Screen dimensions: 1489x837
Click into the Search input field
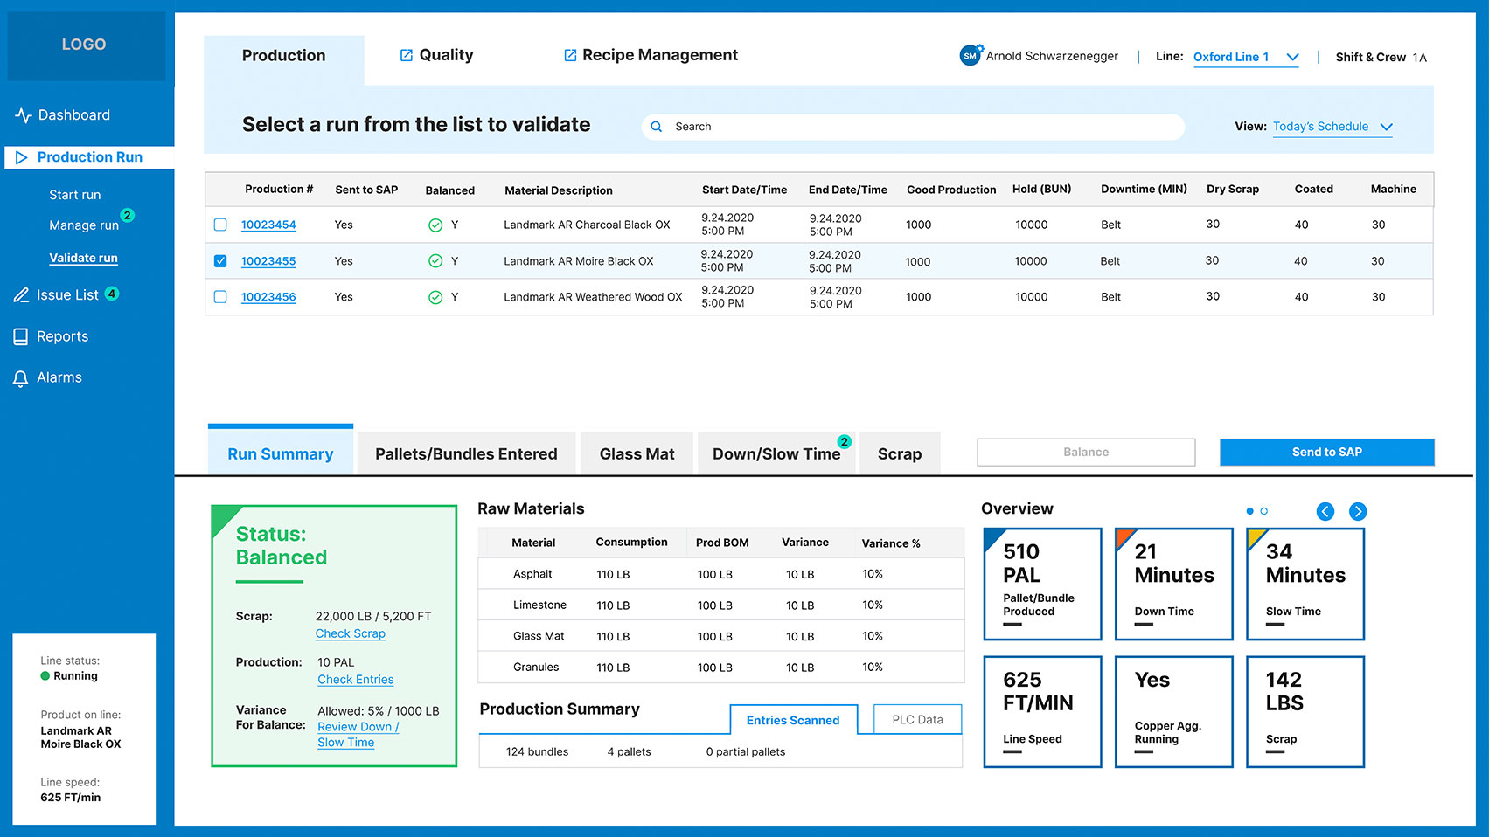click(x=918, y=127)
